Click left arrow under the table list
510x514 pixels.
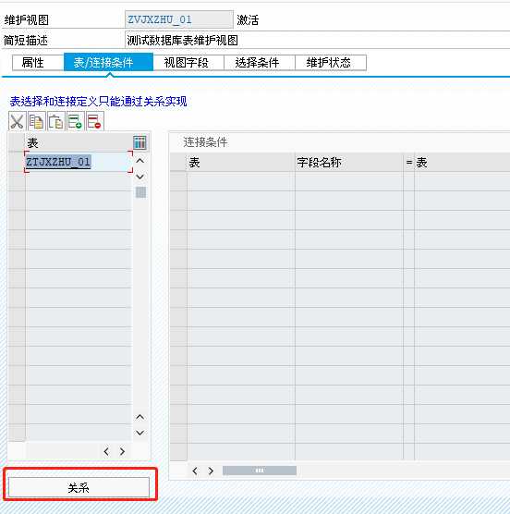(x=106, y=451)
